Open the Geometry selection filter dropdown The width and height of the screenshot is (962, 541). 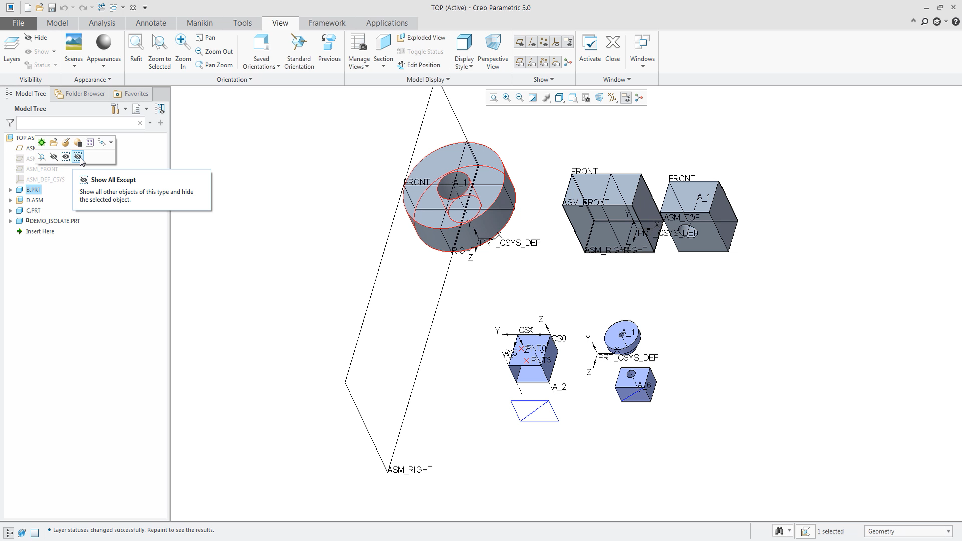pos(948,531)
